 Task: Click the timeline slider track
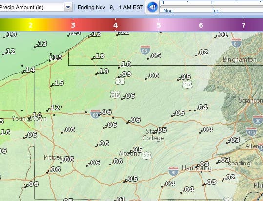click(211, 7)
